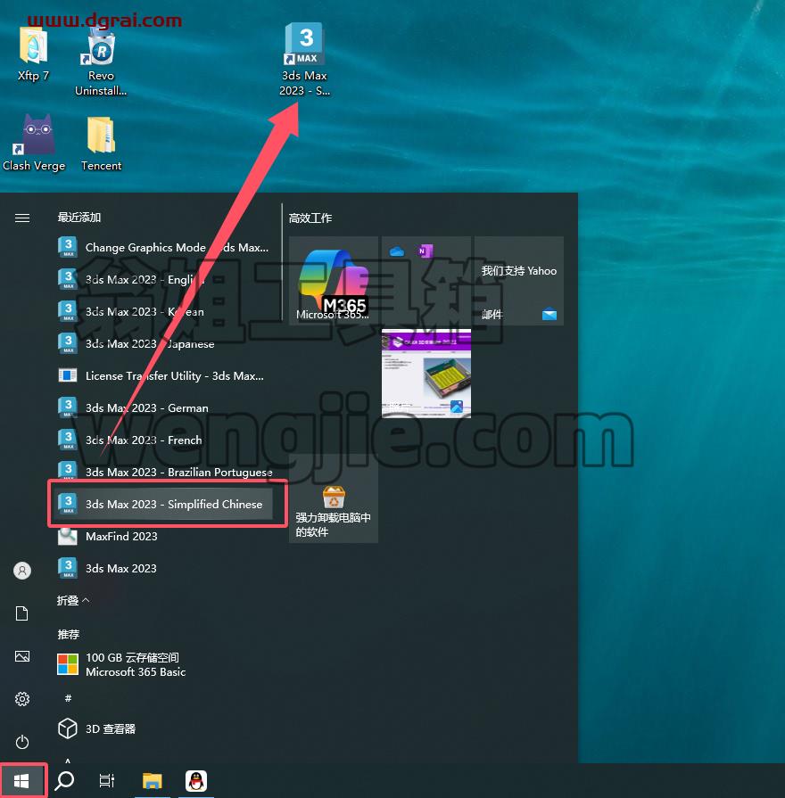
Task: Open the Start menu settings gear
Action: click(x=22, y=699)
